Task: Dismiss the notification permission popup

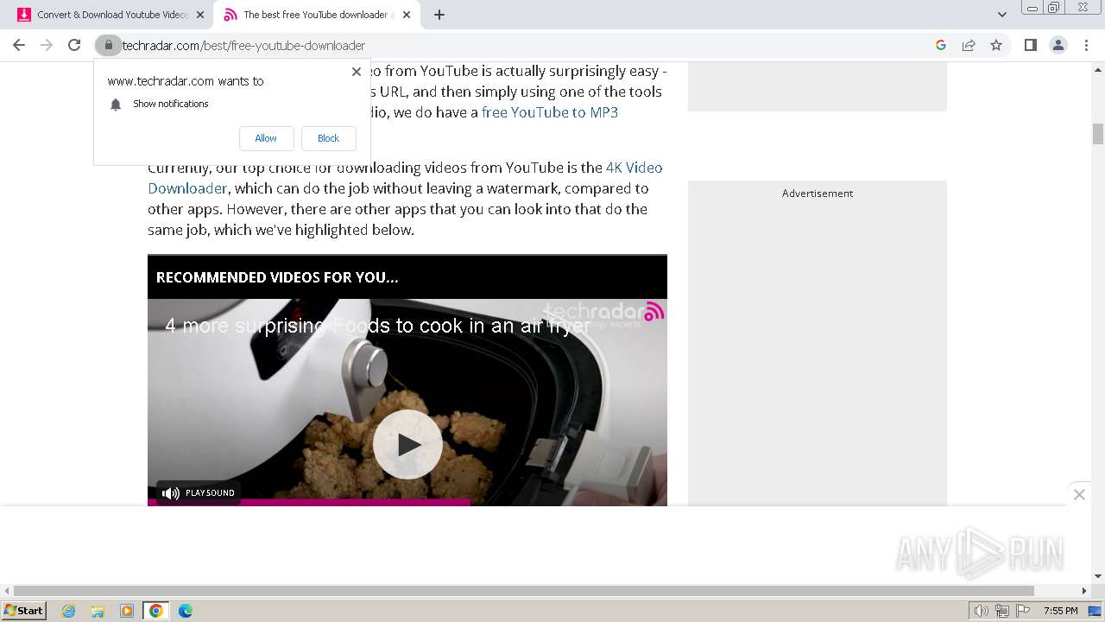Action: point(357,72)
